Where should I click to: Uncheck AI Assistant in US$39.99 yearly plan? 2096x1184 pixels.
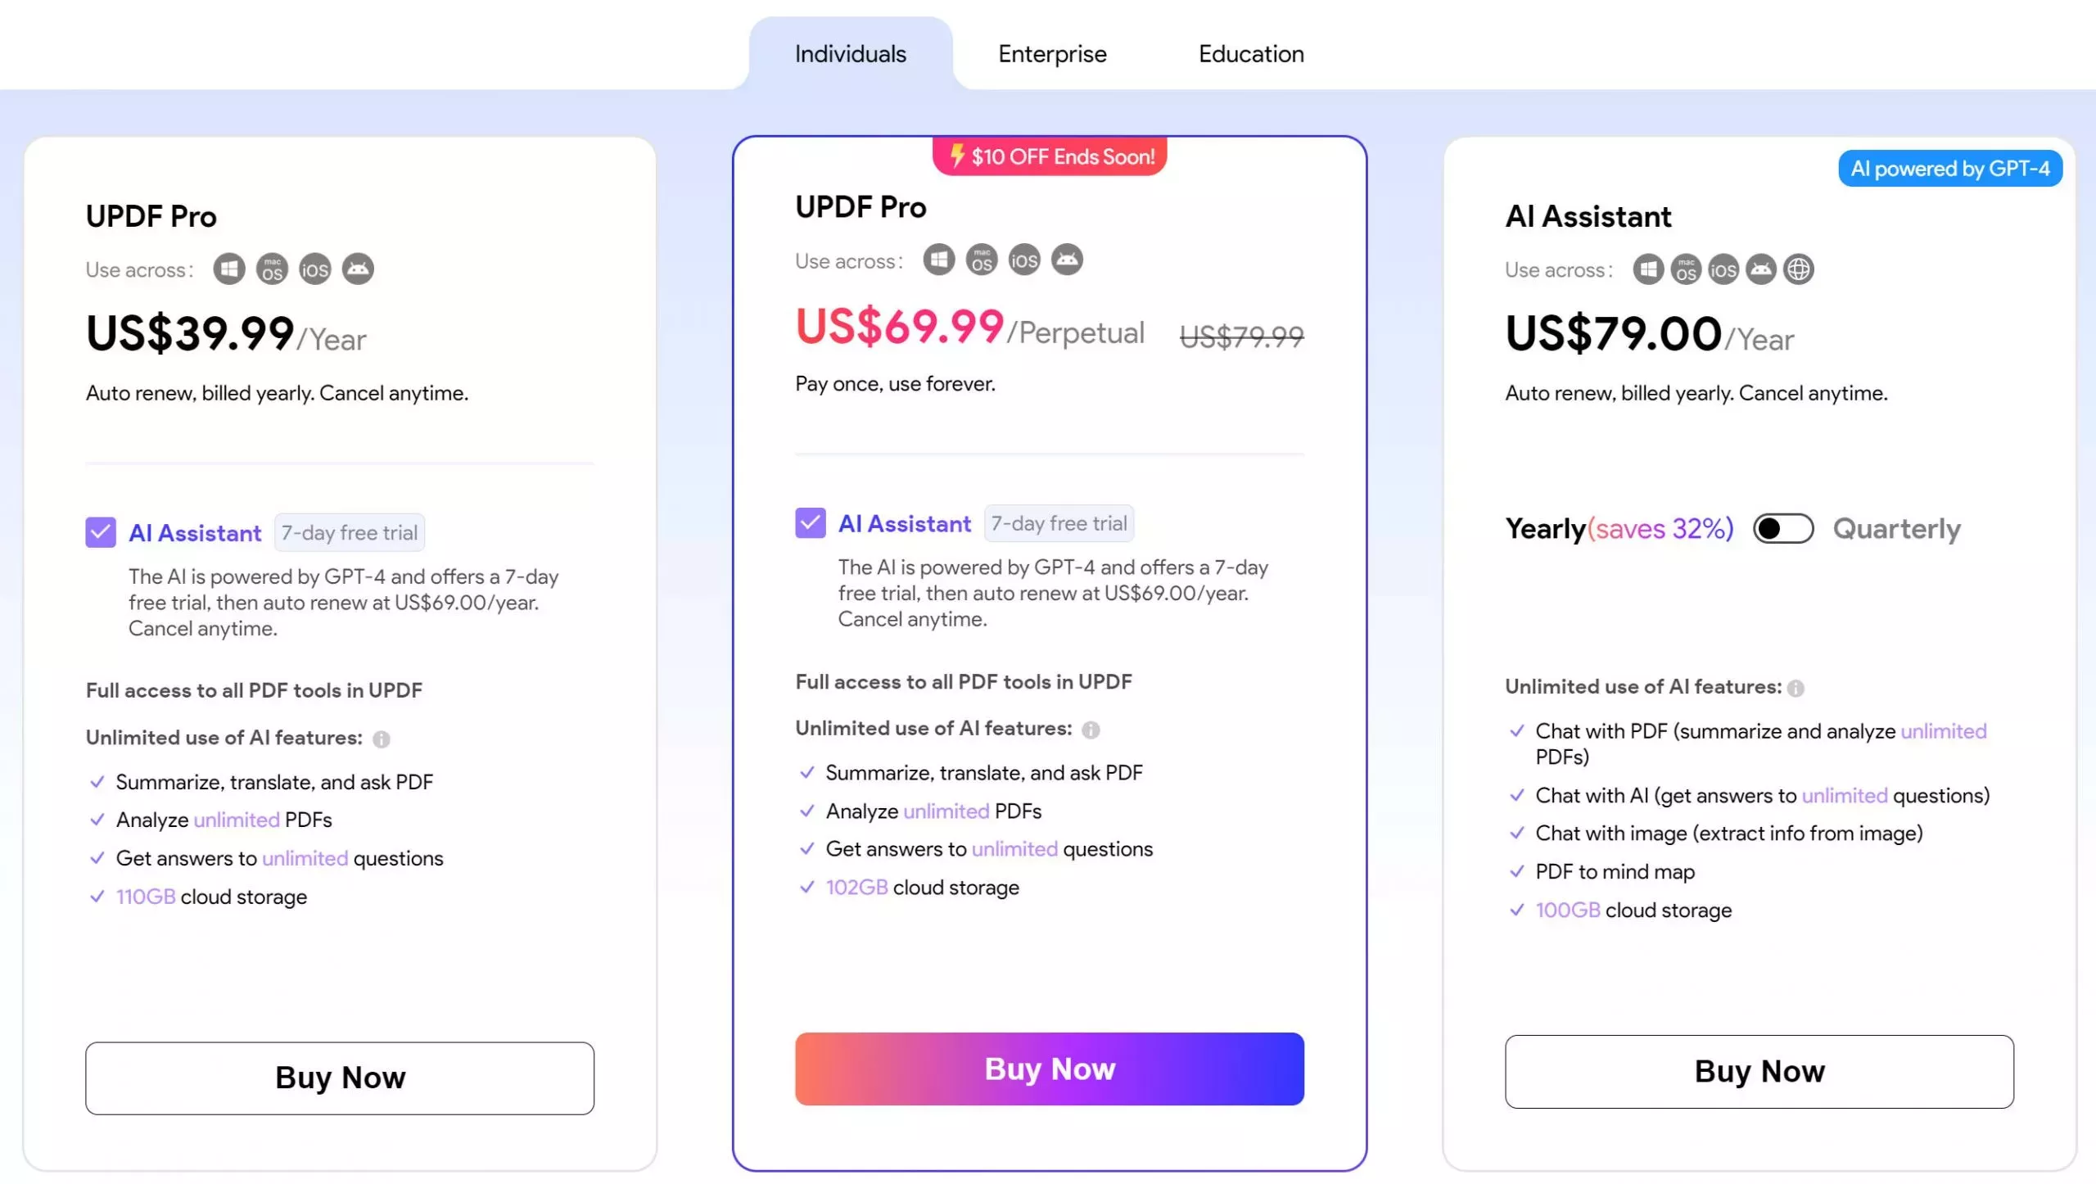(x=101, y=533)
